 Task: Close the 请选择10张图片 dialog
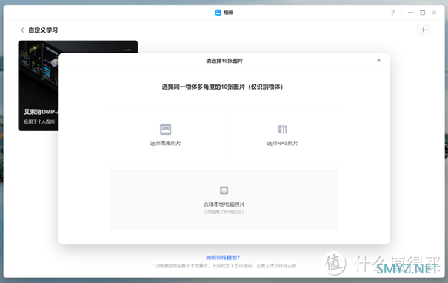pos(378,60)
